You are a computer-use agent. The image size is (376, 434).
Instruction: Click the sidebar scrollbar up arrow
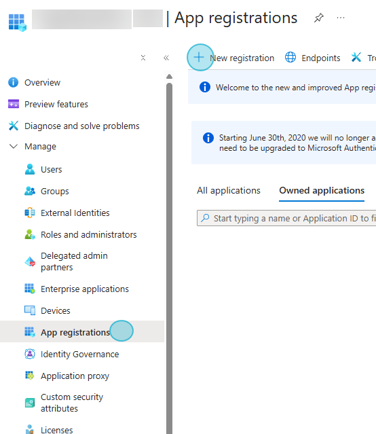pos(169,76)
